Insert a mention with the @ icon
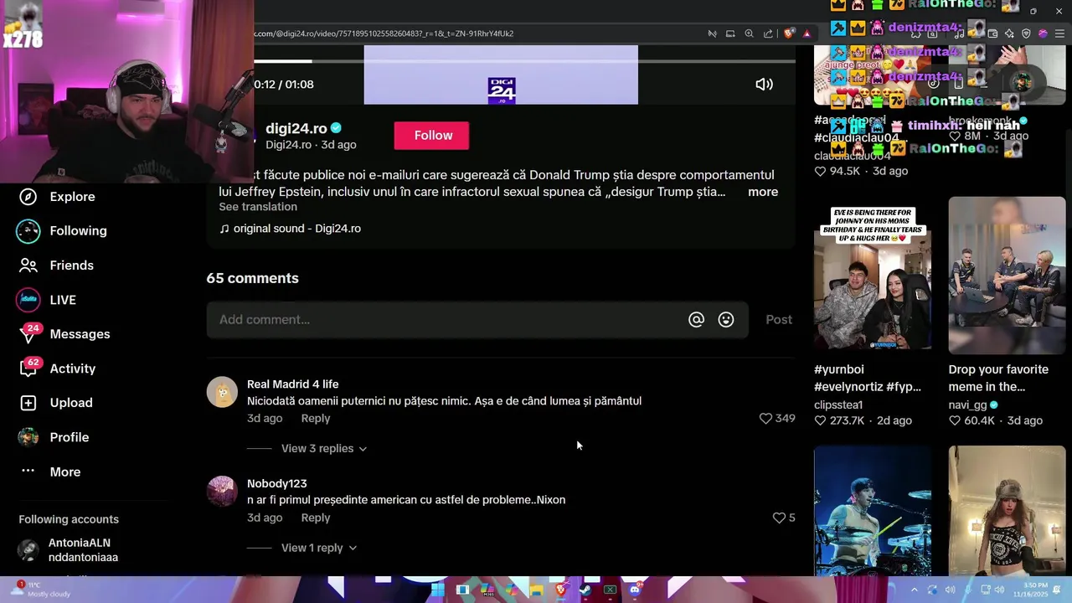This screenshot has width=1072, height=603. tap(696, 319)
